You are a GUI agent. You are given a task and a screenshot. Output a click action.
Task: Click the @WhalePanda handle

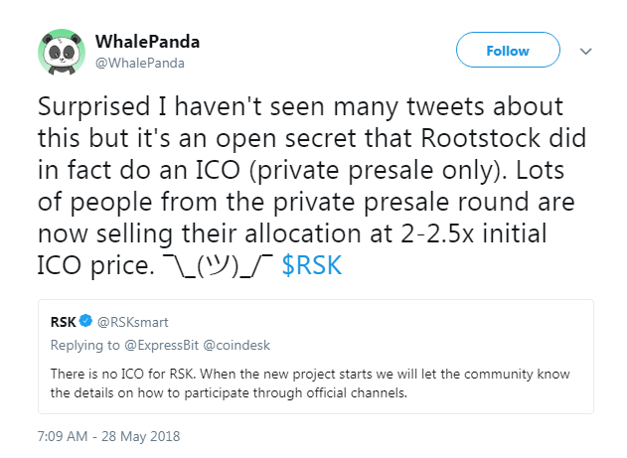(140, 63)
